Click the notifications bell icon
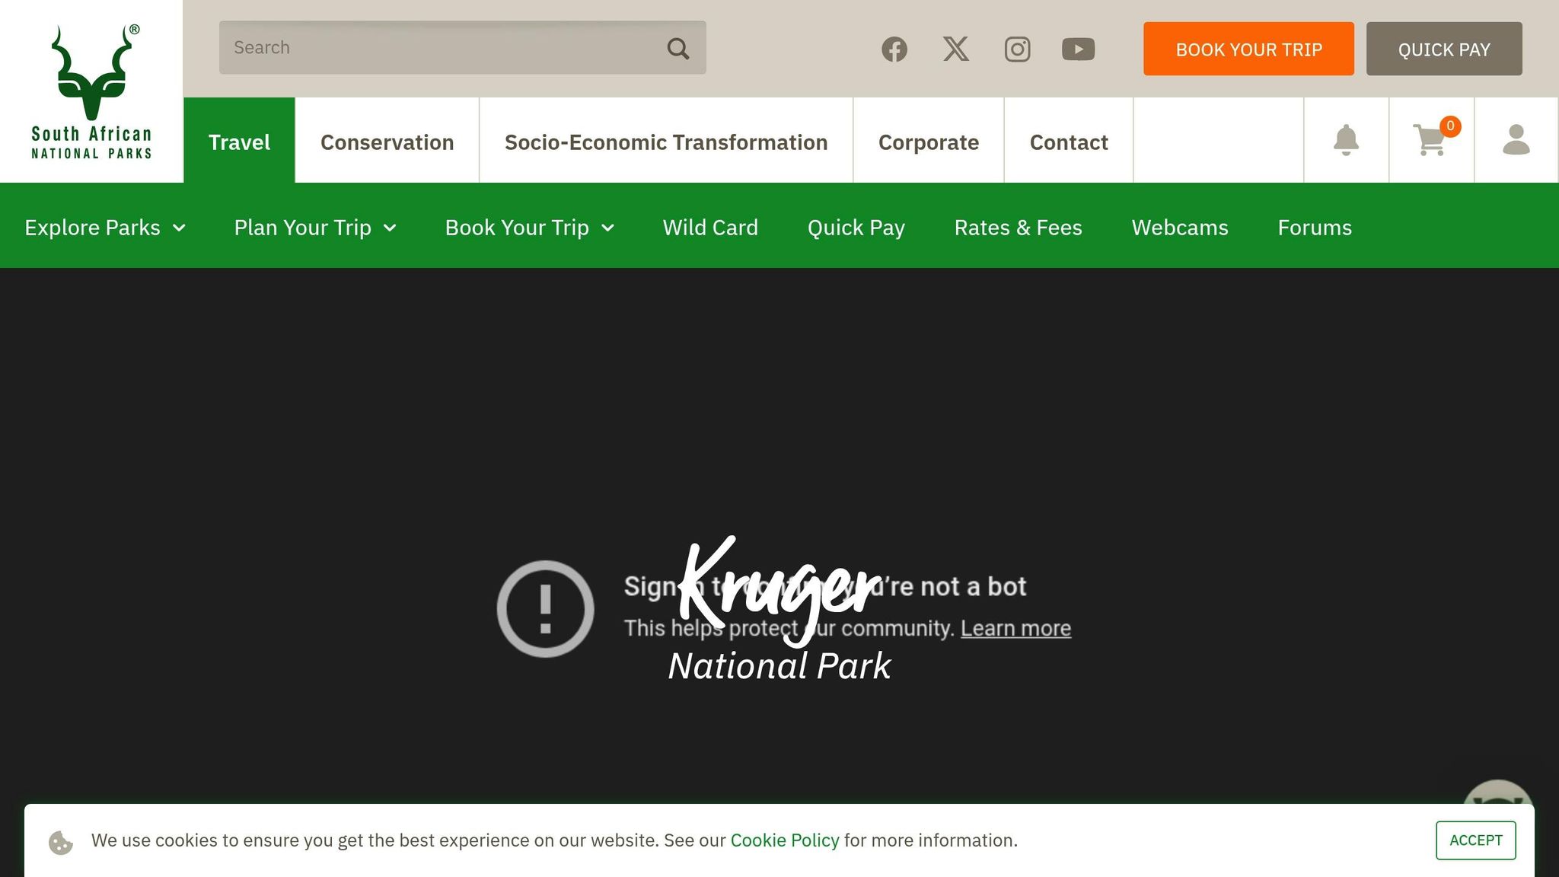1559x877 pixels. tap(1346, 140)
